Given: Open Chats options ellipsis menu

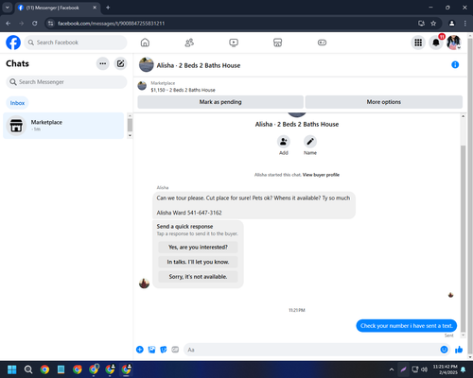Looking at the screenshot, I should click(x=102, y=63).
